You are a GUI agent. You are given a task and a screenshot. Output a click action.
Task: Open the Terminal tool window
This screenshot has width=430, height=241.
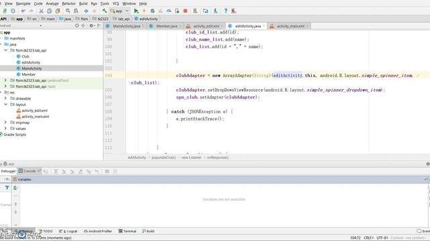click(127, 231)
